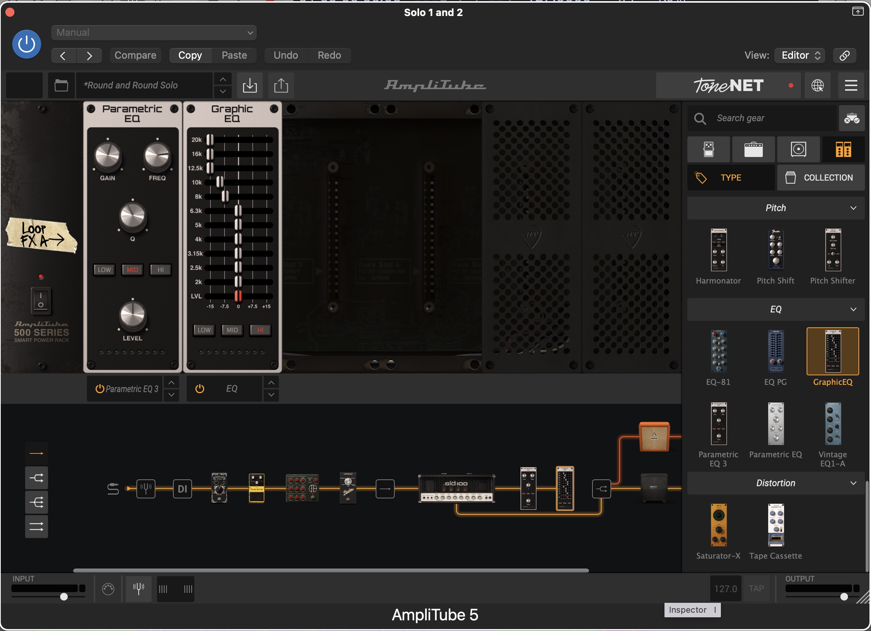Select the SLD 100 amp head

pyautogui.click(x=456, y=488)
